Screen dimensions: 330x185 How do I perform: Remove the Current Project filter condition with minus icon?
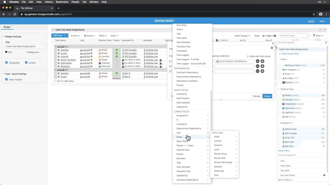(x=257, y=61)
